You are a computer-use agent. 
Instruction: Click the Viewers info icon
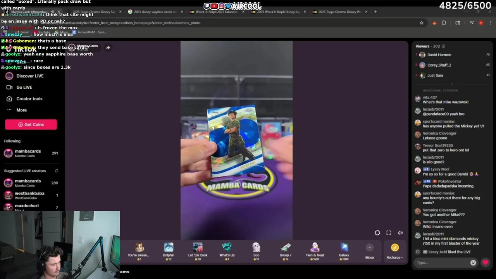(443, 46)
